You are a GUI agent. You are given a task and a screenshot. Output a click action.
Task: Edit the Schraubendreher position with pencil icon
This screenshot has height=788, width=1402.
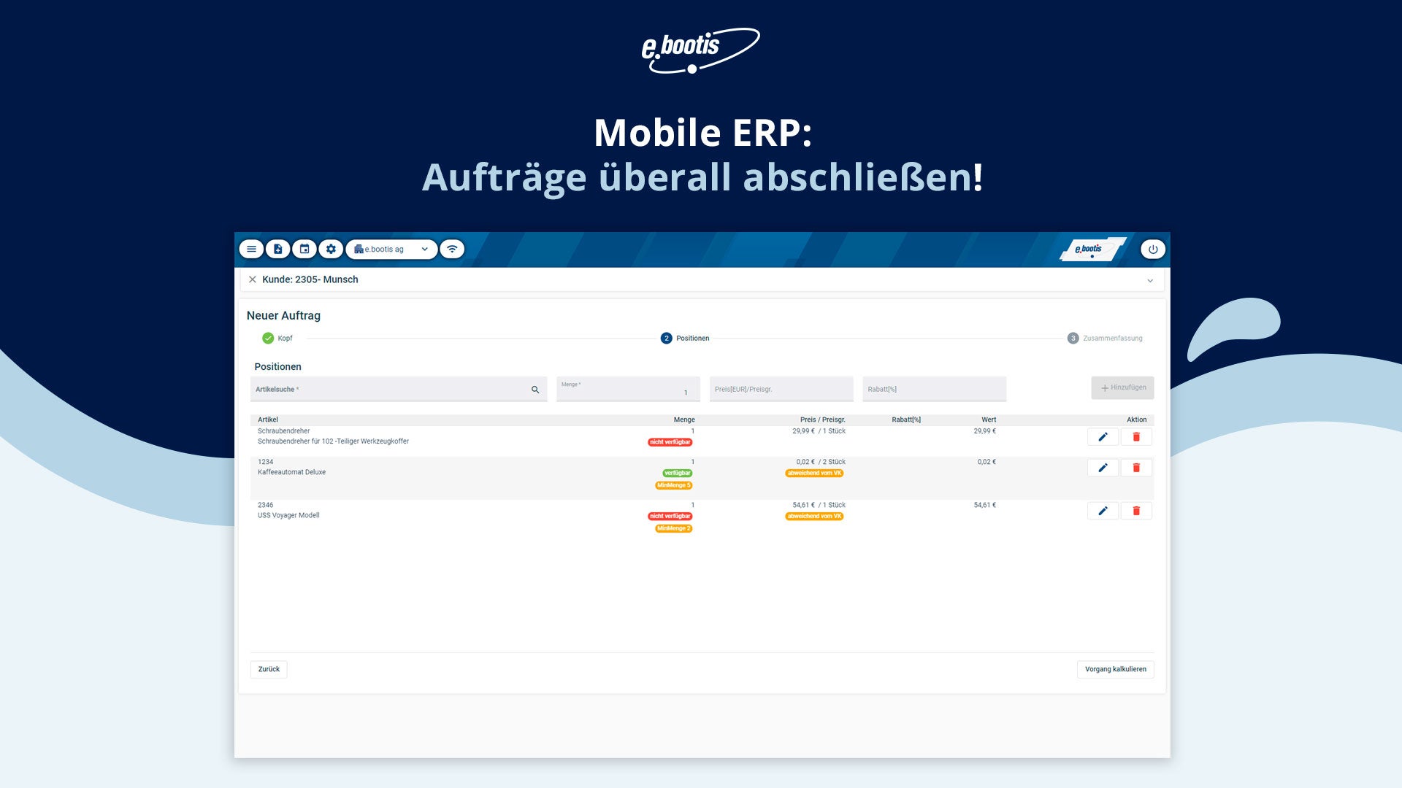(1103, 437)
